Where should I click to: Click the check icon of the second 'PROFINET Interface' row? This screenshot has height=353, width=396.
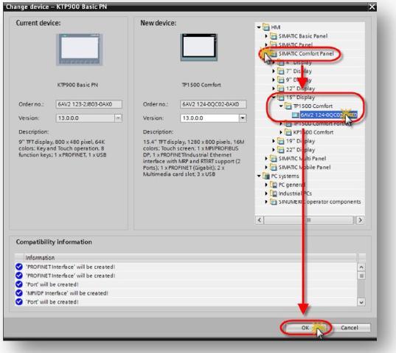click(19, 275)
